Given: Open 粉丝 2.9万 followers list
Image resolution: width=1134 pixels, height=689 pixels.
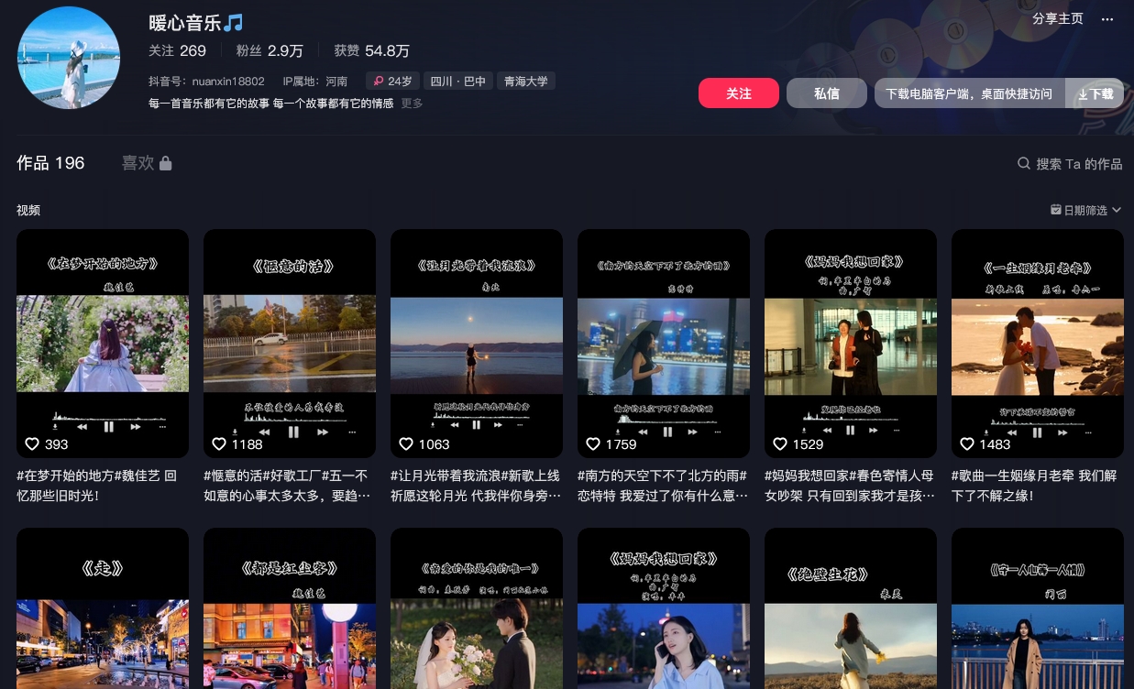Looking at the screenshot, I should (x=270, y=51).
